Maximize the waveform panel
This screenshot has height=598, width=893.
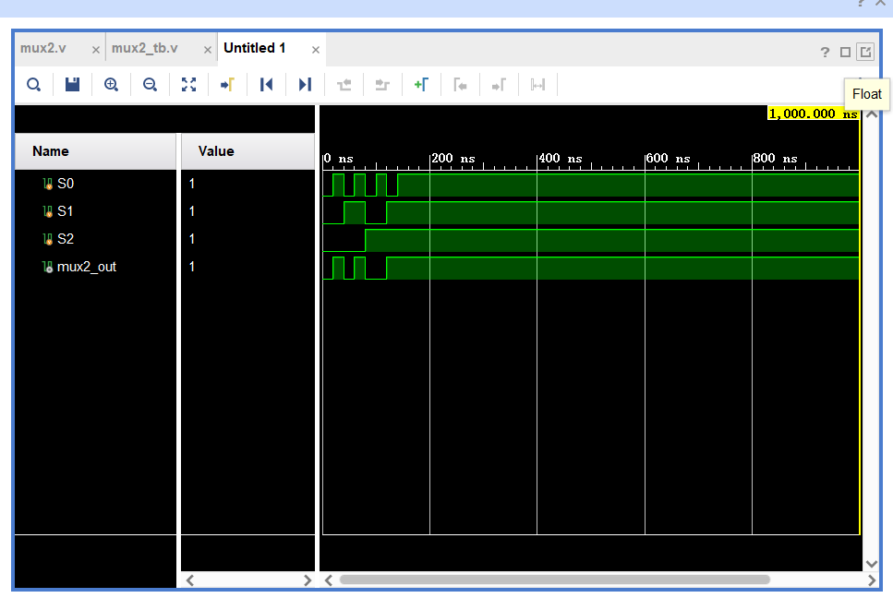coord(845,53)
